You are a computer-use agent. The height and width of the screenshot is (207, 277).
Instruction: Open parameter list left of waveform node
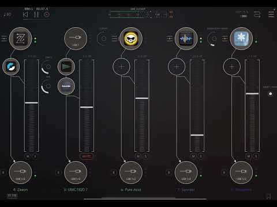170,39
